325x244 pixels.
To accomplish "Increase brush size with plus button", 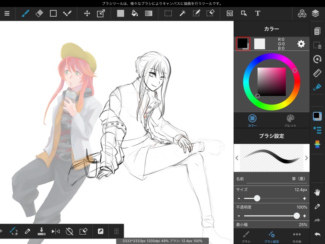I will click(304, 198).
